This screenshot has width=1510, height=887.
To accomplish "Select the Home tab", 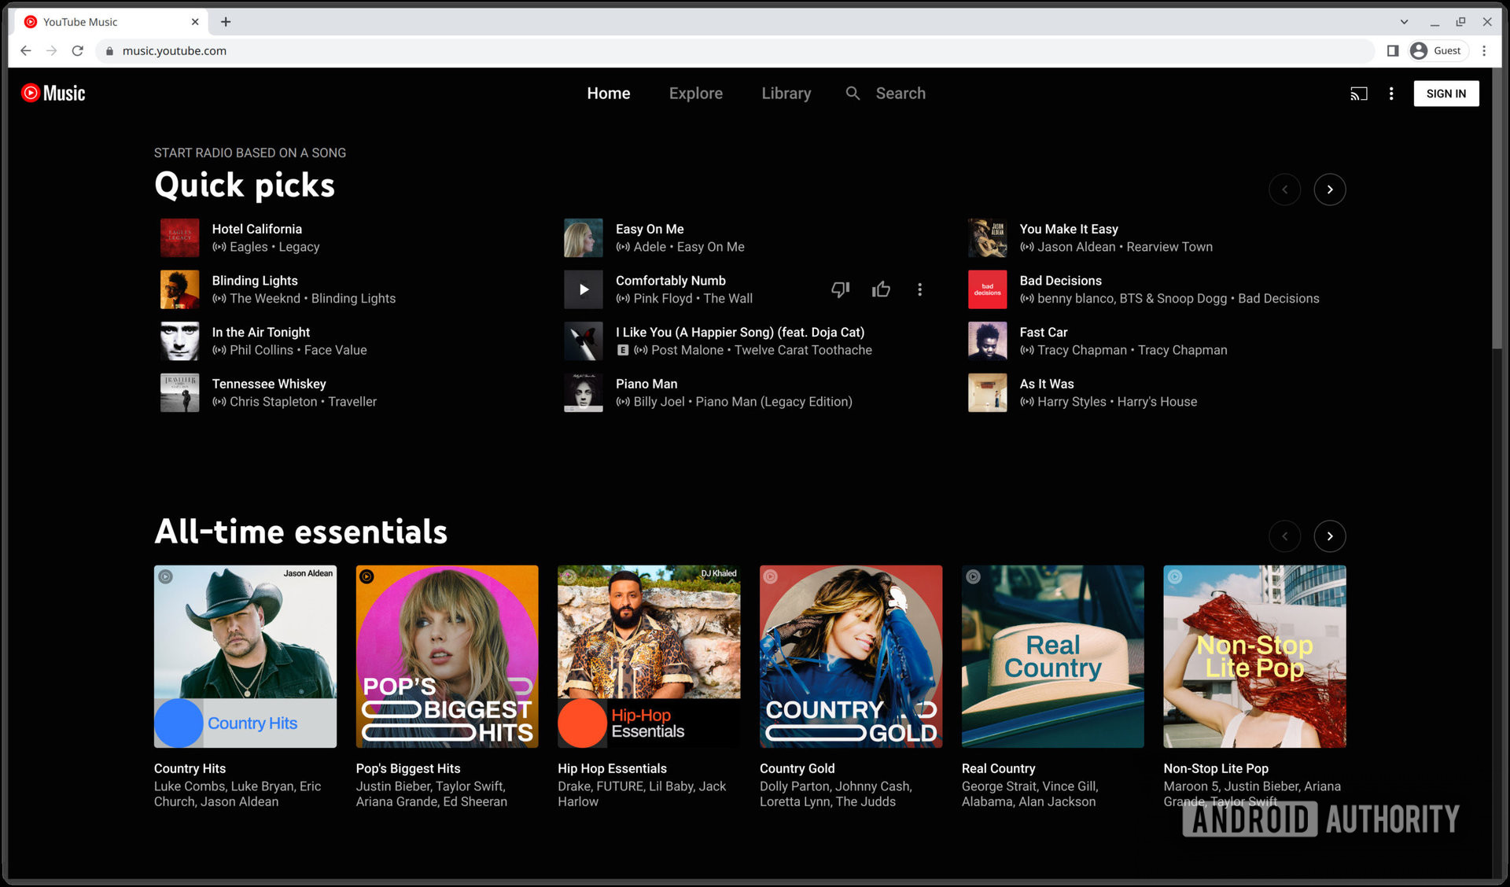I will pyautogui.click(x=608, y=93).
